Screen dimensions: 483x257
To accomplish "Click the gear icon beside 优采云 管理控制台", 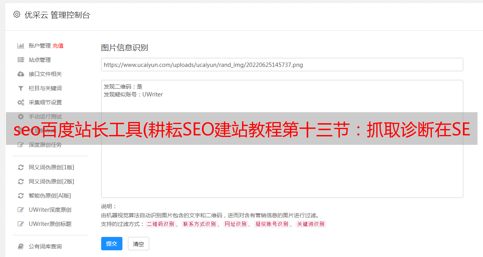I will click(17, 15).
